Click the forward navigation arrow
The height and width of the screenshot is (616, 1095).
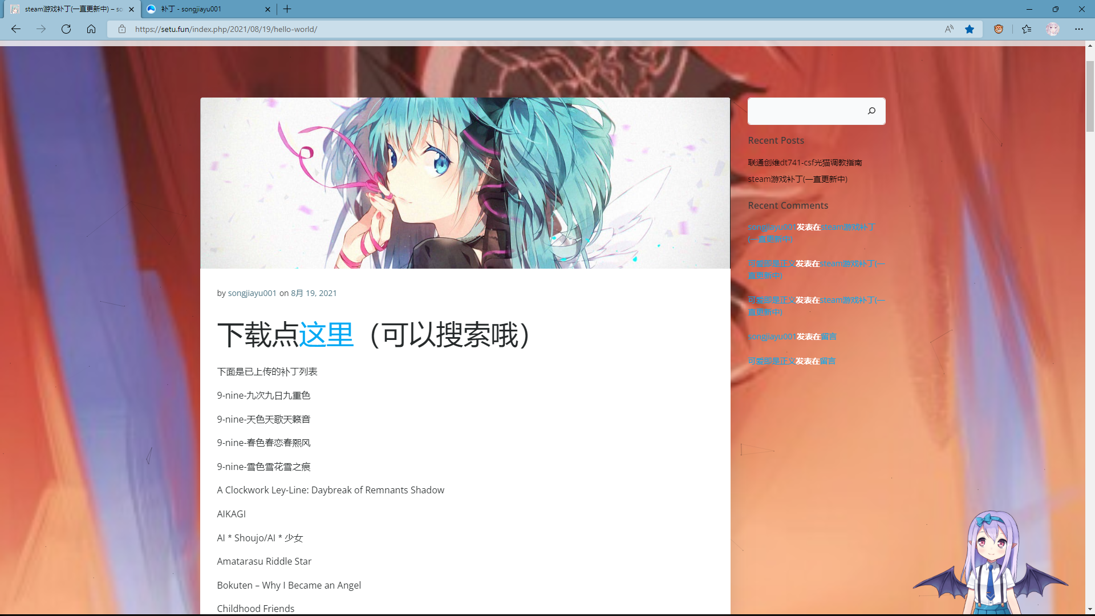click(41, 29)
